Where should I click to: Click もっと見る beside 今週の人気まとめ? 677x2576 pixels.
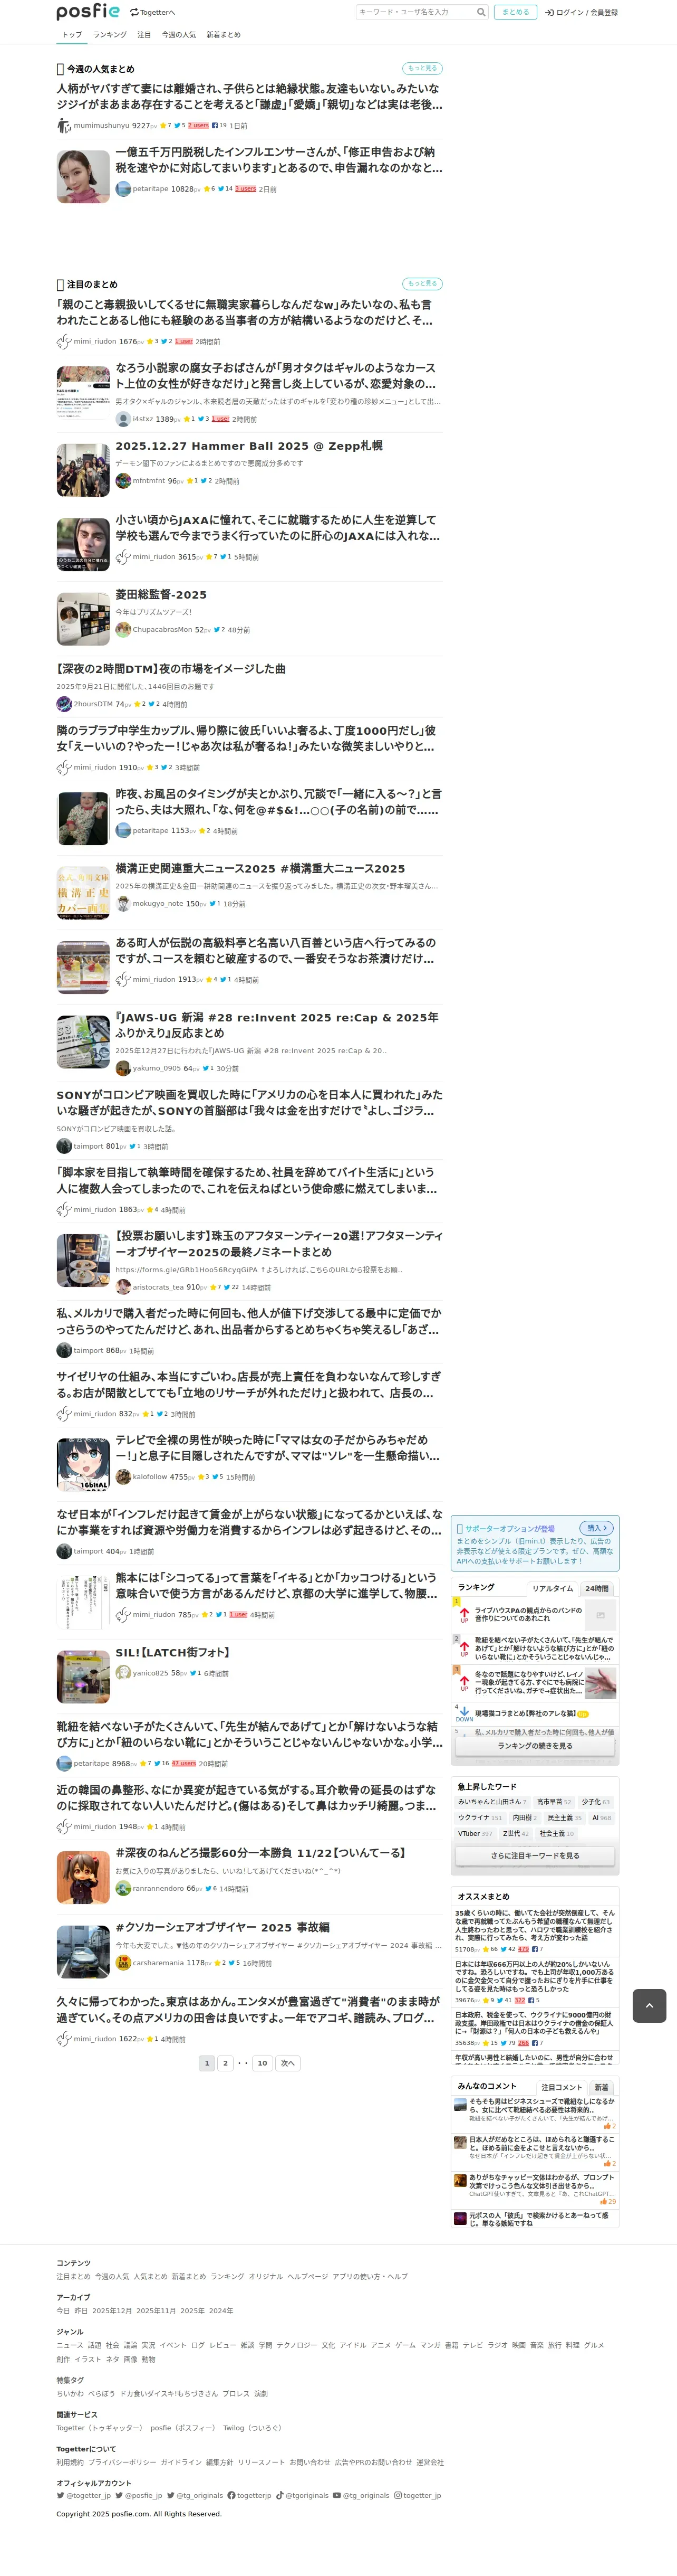pos(422,68)
